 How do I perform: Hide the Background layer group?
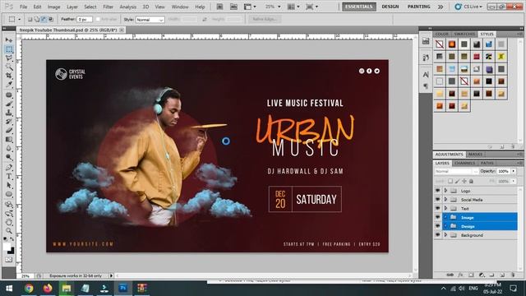tap(437, 235)
